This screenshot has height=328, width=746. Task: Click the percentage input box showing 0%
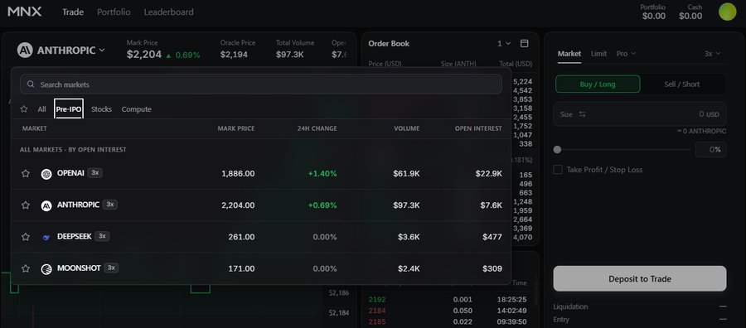(711, 150)
